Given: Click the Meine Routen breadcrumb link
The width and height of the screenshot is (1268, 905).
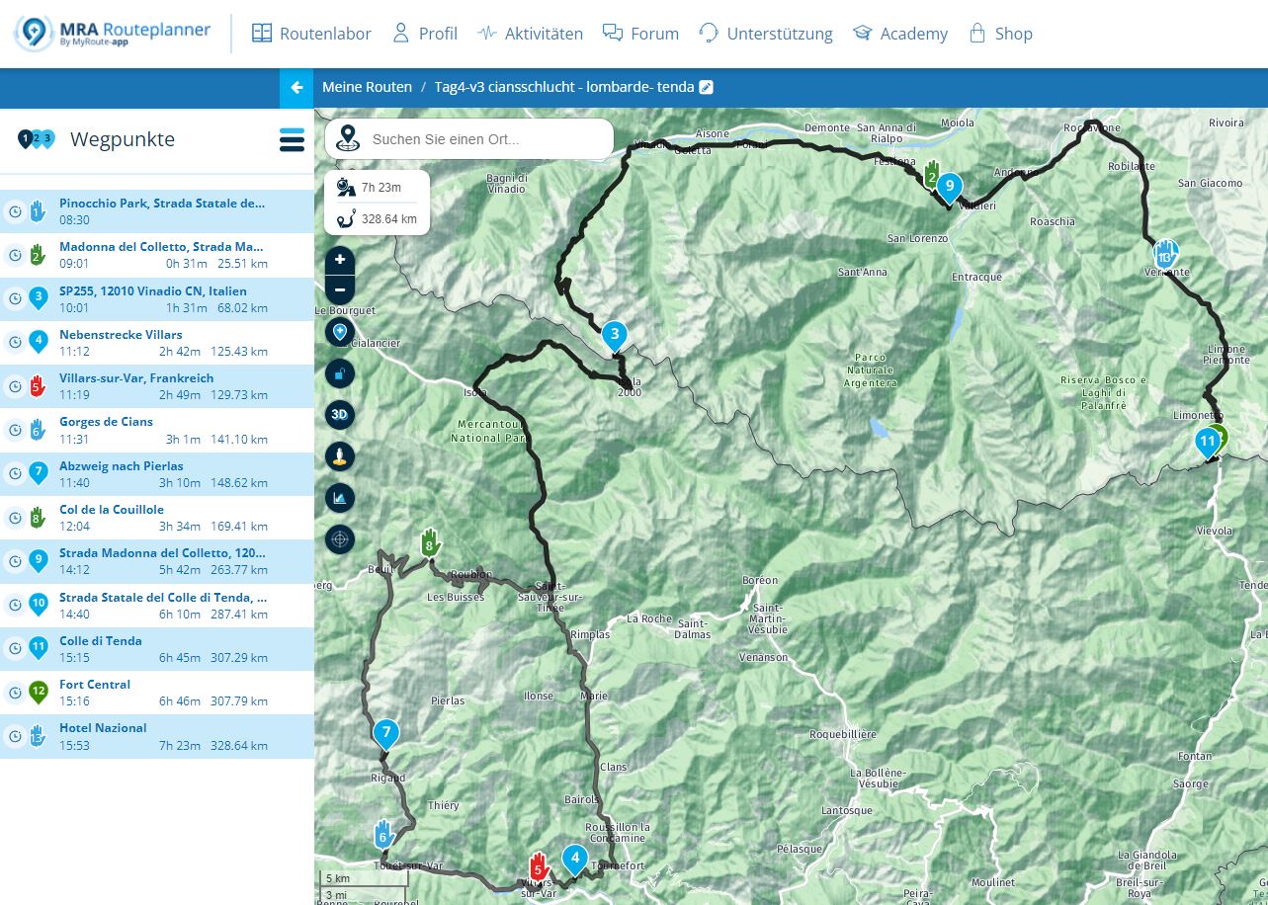Looking at the screenshot, I should tap(367, 87).
